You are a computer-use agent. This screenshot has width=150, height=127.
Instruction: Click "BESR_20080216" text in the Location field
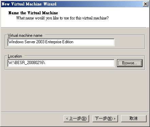[x=29, y=63]
